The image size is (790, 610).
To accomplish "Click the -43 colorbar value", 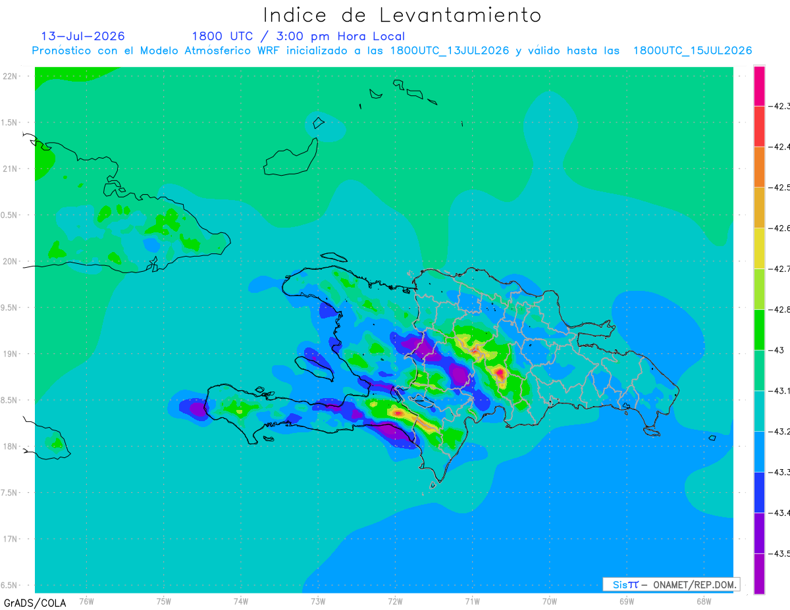I will (x=777, y=350).
